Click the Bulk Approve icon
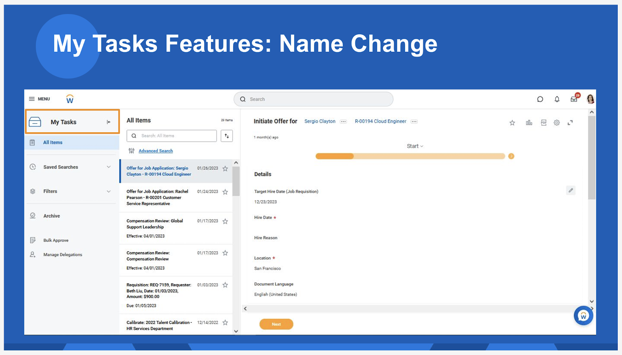The image size is (622, 355). (x=33, y=240)
